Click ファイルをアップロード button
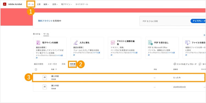Viewport: 206px width, 103px height. click(x=185, y=64)
